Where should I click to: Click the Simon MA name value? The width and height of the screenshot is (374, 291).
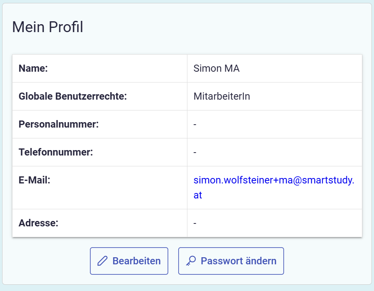point(216,68)
